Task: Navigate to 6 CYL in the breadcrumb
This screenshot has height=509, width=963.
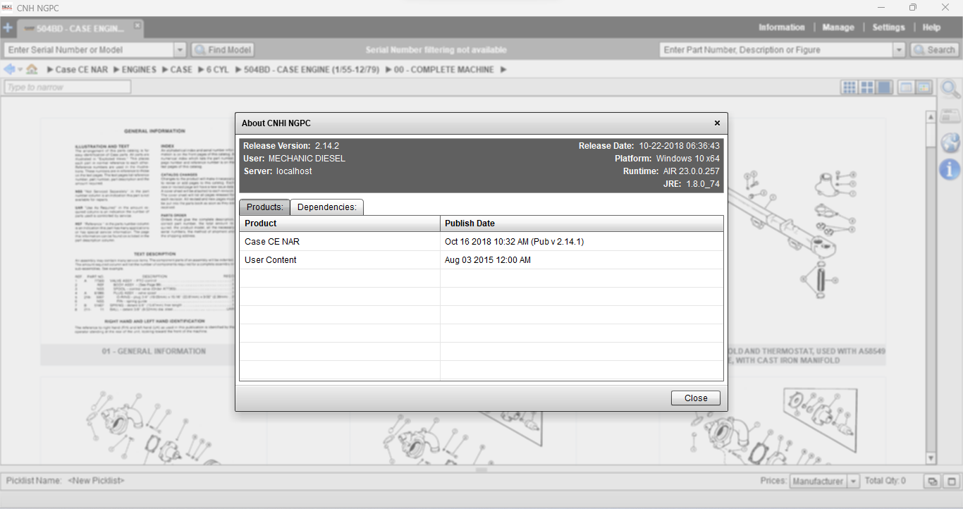Action: coord(217,70)
